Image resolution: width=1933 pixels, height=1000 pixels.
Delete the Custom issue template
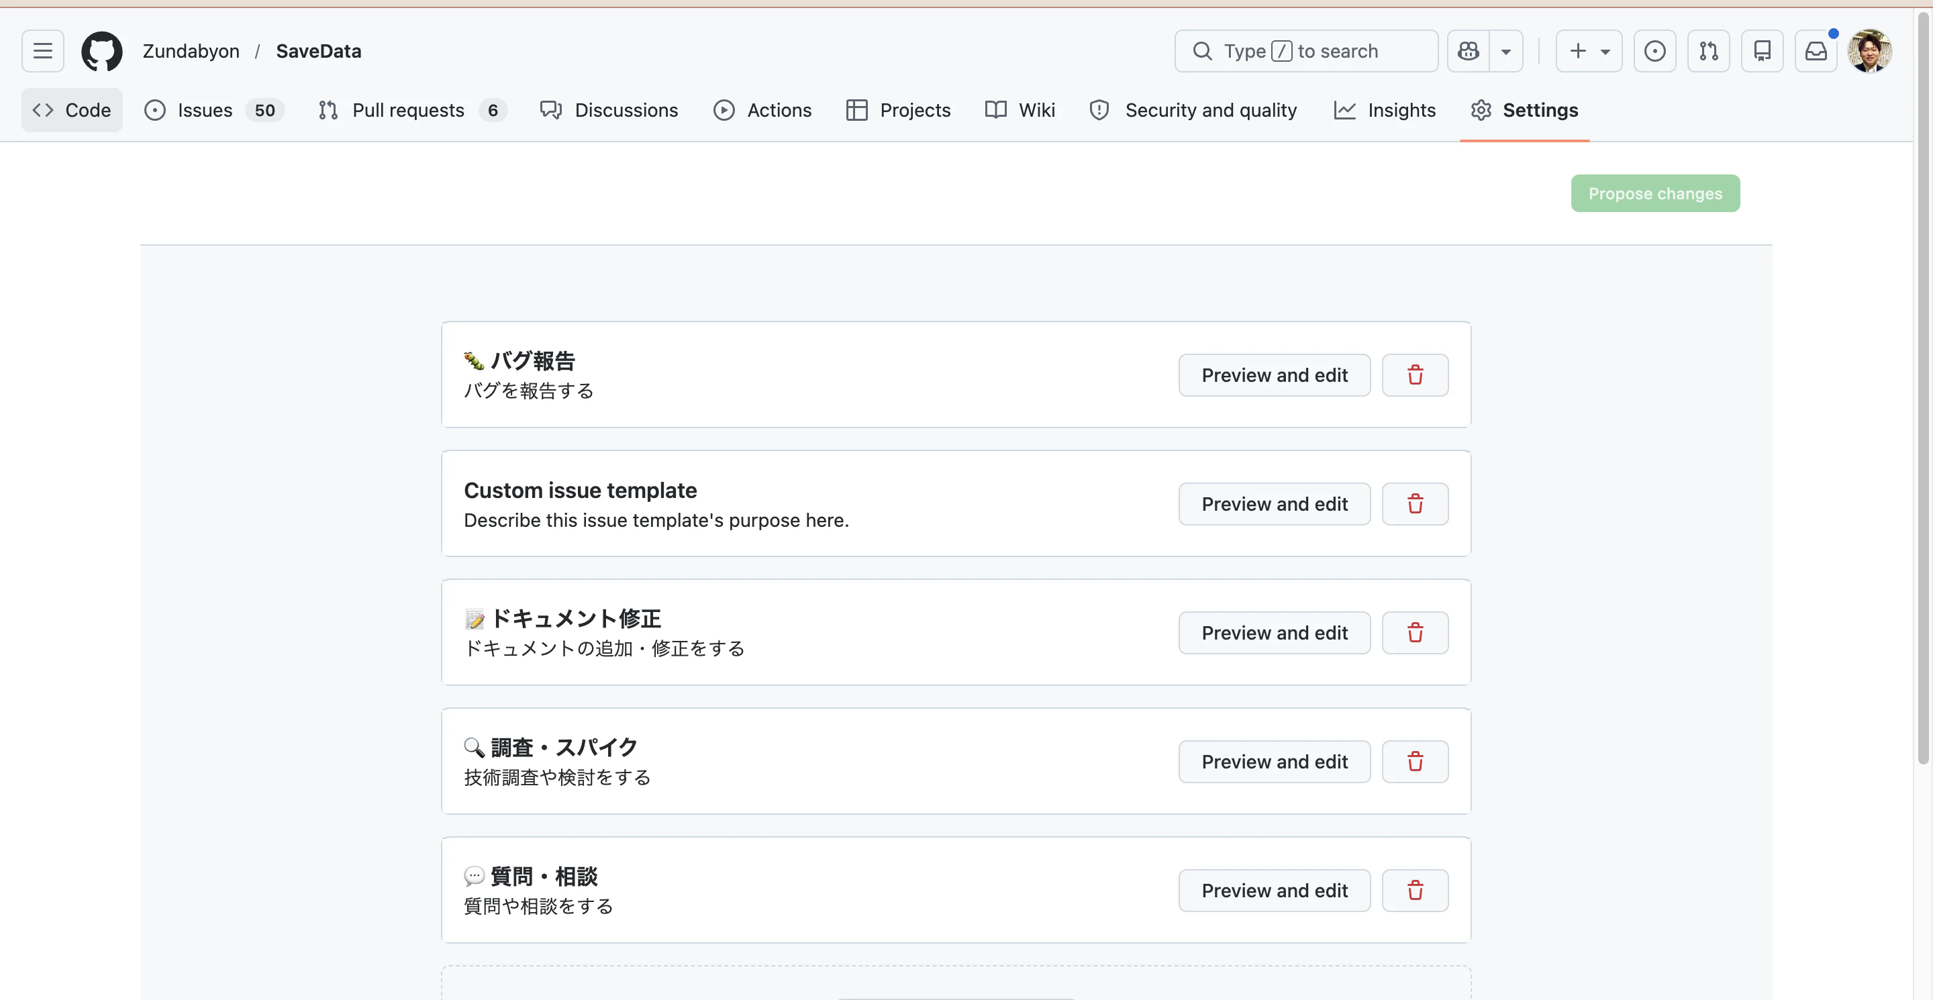(x=1416, y=503)
